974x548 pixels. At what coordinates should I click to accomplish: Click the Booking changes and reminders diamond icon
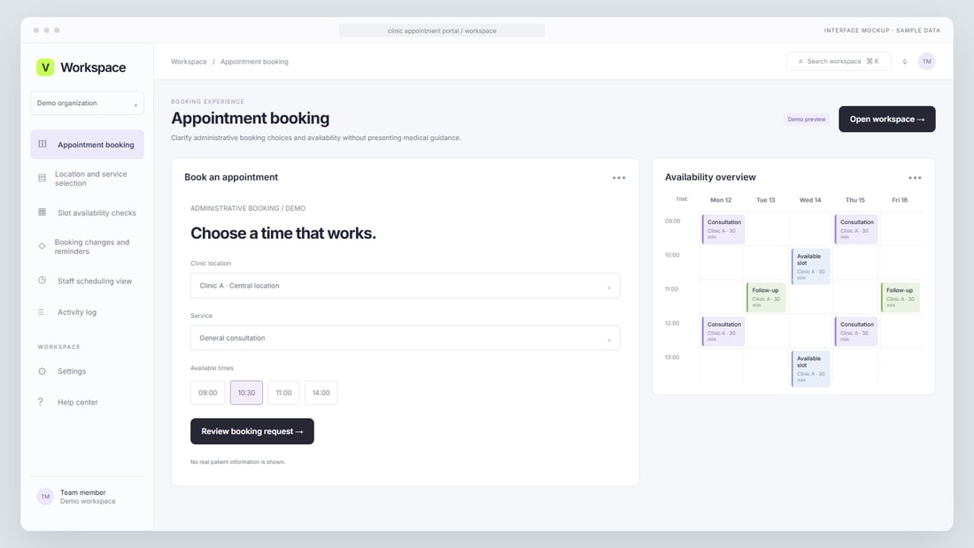coord(43,247)
